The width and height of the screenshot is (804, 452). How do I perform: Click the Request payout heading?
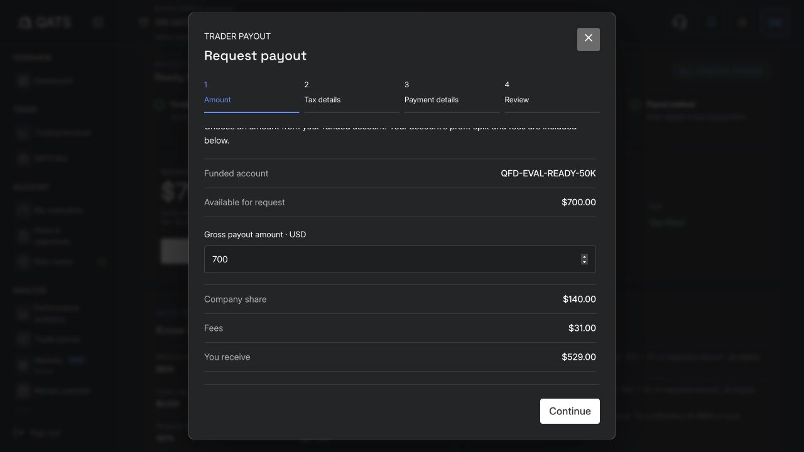(256, 55)
